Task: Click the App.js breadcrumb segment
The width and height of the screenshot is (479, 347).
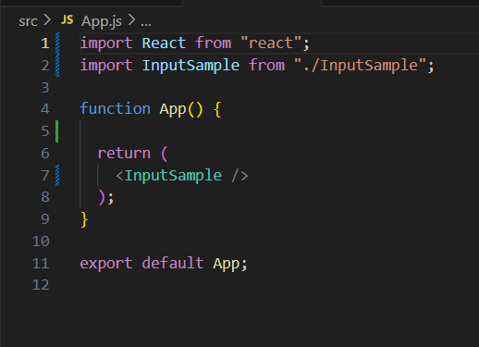Action: (x=102, y=21)
